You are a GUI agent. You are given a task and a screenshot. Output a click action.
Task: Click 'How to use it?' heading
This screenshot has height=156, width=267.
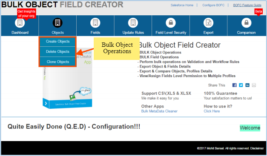(x=218, y=106)
